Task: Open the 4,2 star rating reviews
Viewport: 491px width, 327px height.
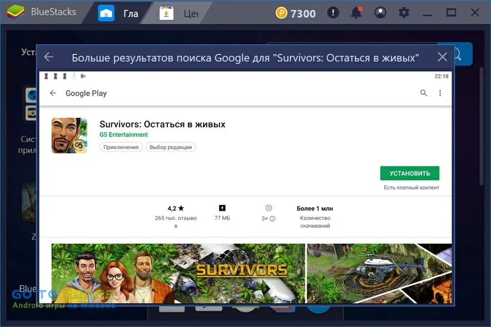Action: pos(176,216)
